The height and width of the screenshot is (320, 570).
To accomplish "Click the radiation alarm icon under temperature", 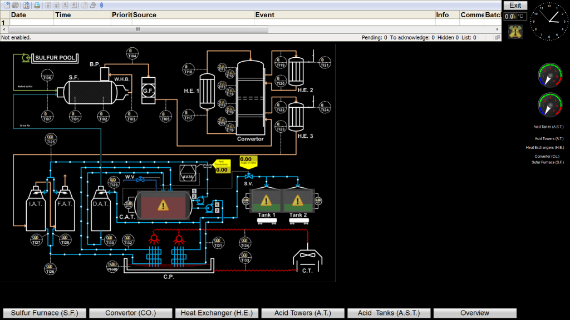I will [515, 32].
